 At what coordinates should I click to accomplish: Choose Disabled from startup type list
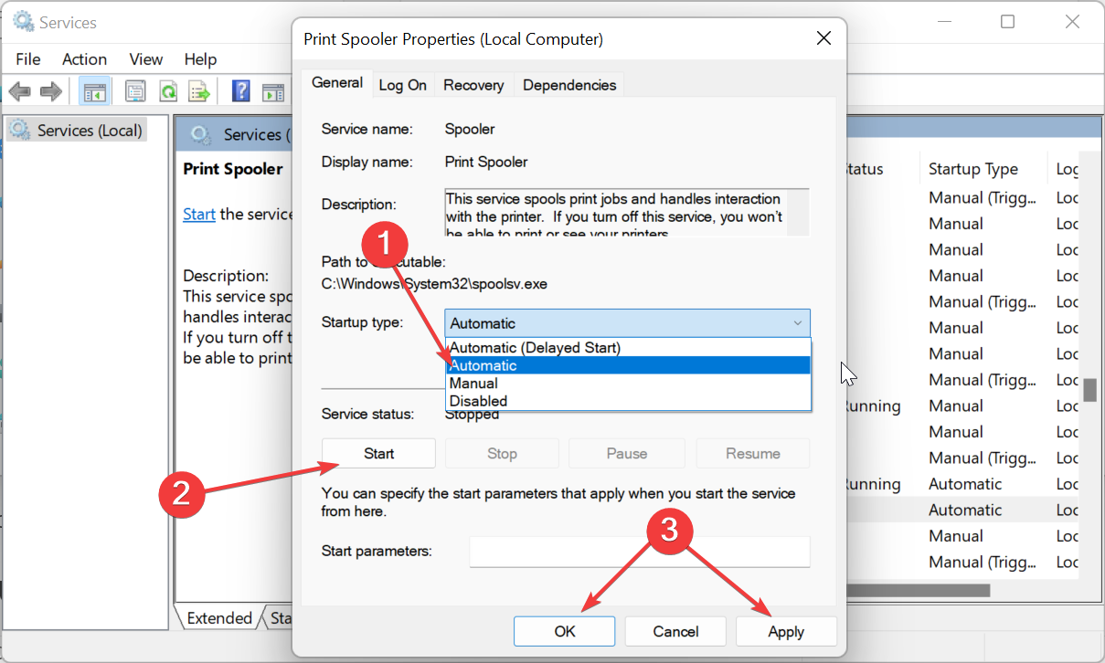628,401
